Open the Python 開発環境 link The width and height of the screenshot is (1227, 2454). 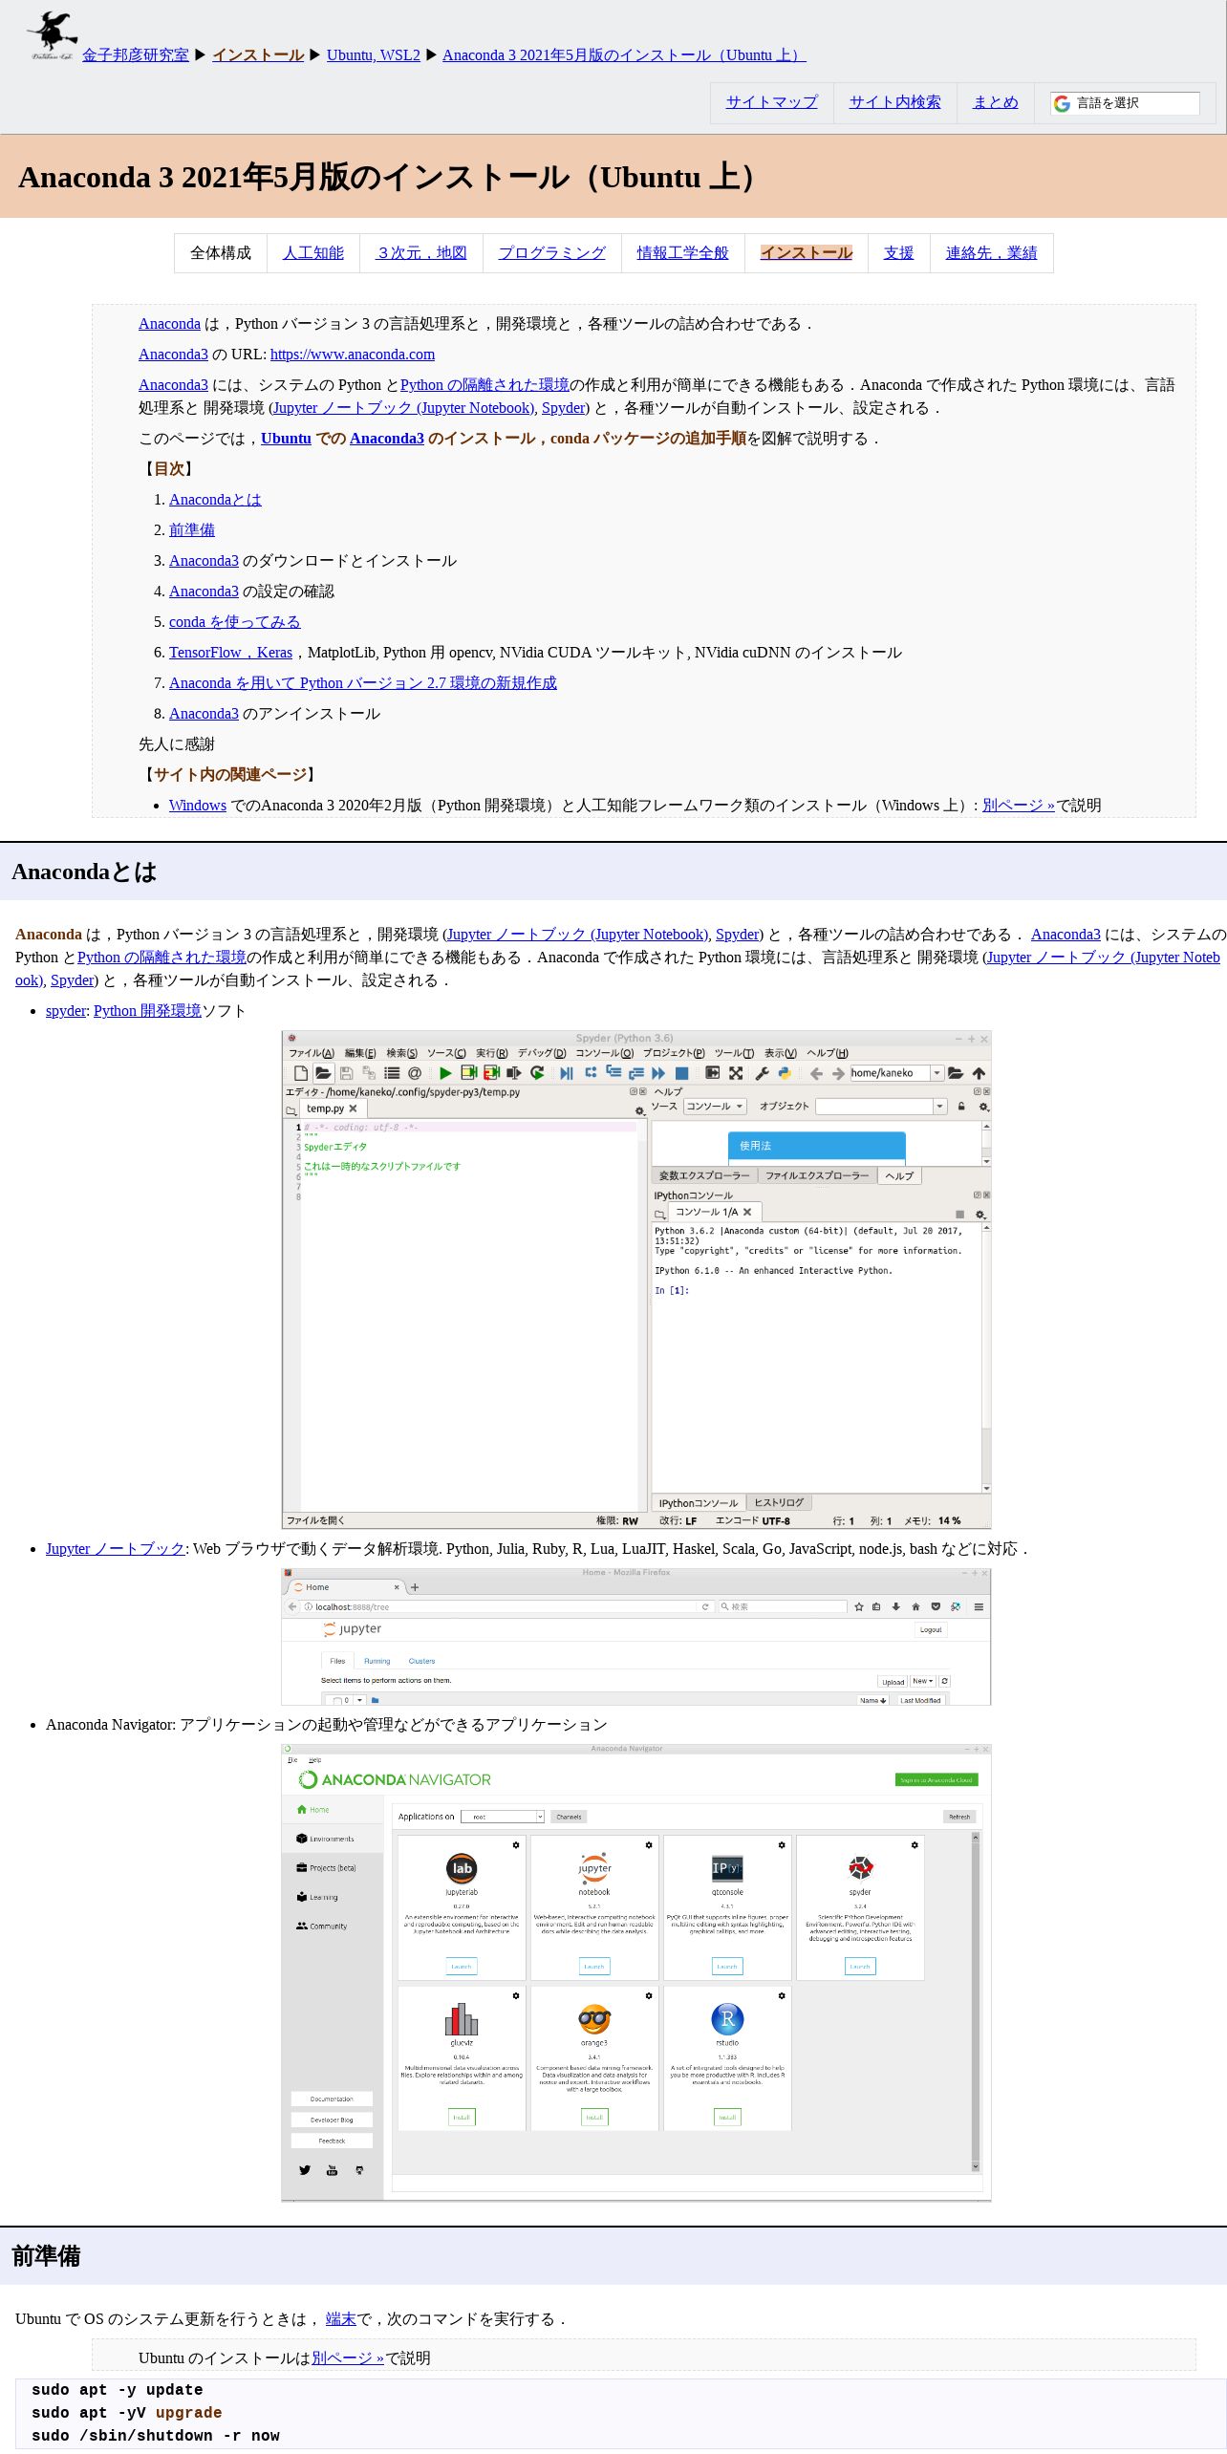[x=147, y=1011]
